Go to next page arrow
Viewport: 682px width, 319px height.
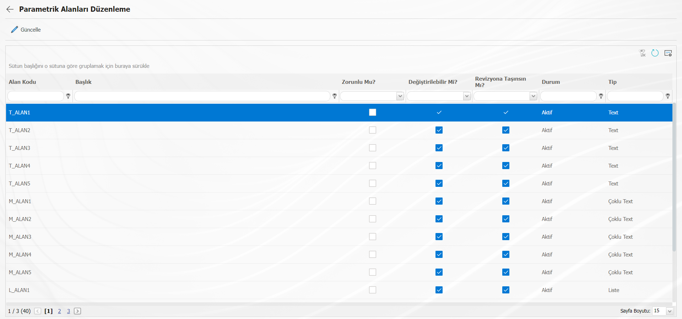pos(77,311)
